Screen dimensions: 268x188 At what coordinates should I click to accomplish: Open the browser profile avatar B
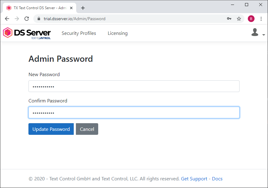point(251,19)
